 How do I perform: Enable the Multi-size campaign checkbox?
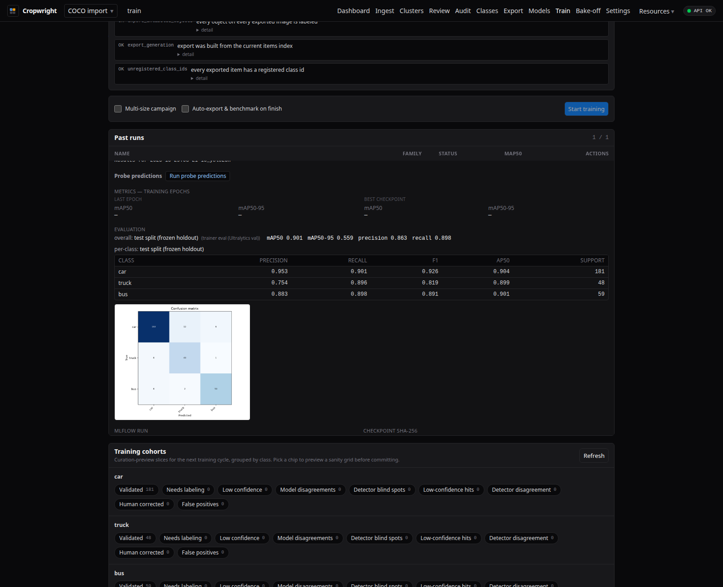(x=118, y=109)
